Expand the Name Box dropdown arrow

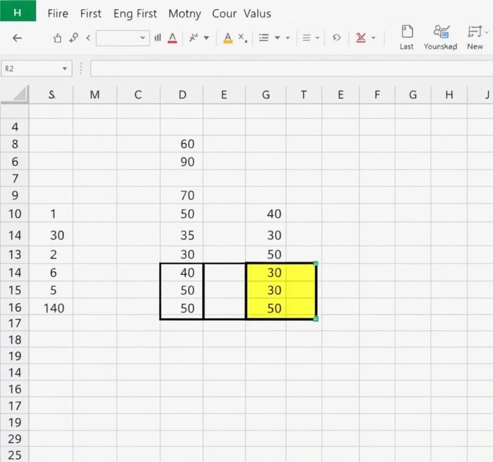click(x=65, y=69)
